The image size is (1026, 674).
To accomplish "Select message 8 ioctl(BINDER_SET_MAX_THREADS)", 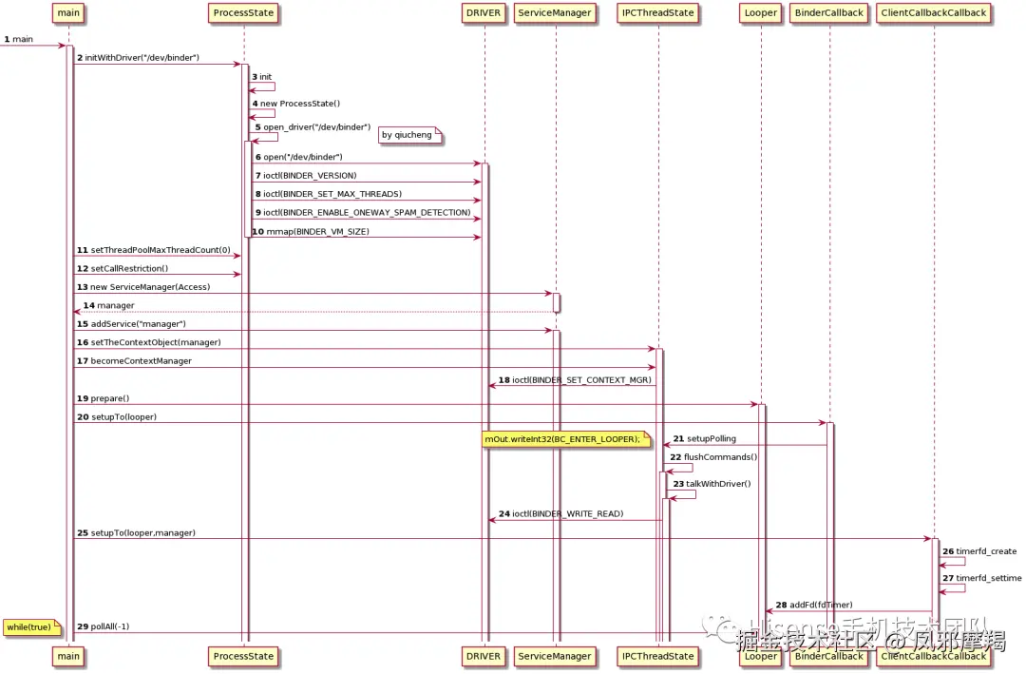I will [329, 194].
